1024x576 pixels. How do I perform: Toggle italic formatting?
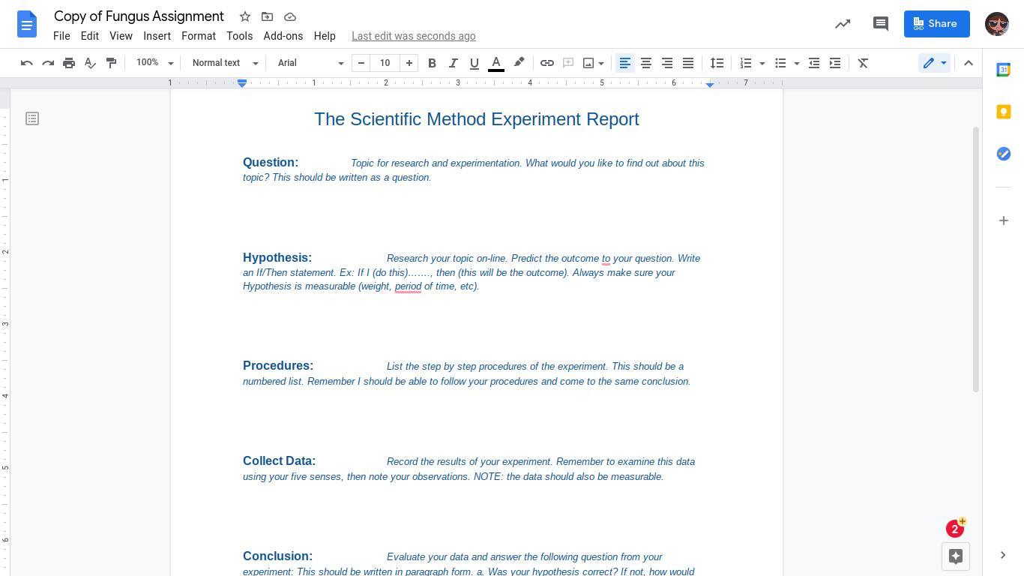pos(453,63)
